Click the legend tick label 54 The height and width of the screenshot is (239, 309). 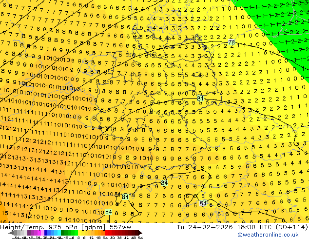tap(140, 238)
